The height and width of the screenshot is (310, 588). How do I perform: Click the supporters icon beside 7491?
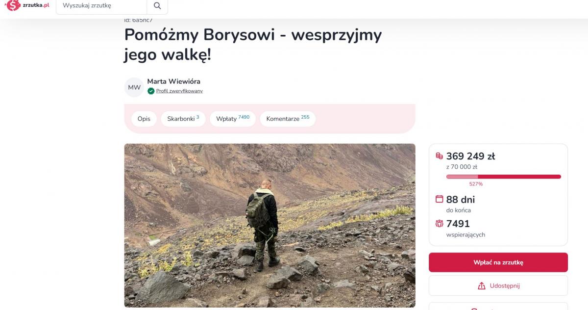click(x=440, y=224)
